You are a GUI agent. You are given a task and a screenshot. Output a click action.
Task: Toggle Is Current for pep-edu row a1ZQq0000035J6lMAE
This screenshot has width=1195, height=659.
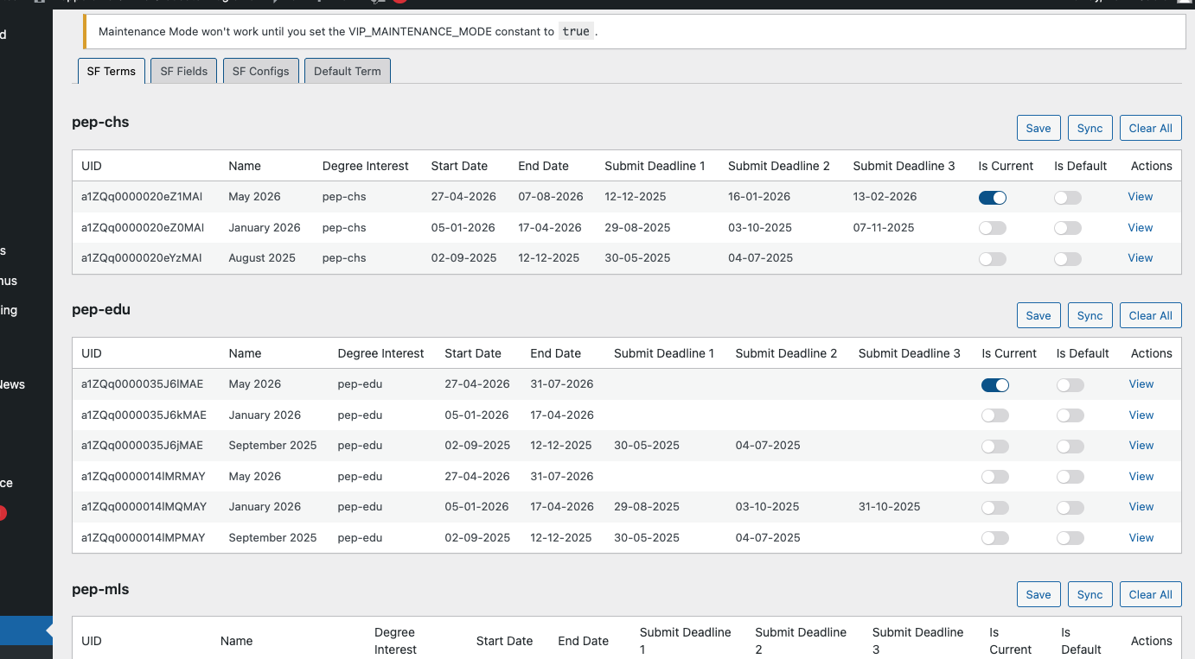994,385
